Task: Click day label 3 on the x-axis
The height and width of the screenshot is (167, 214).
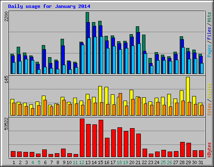Action: click(x=26, y=162)
